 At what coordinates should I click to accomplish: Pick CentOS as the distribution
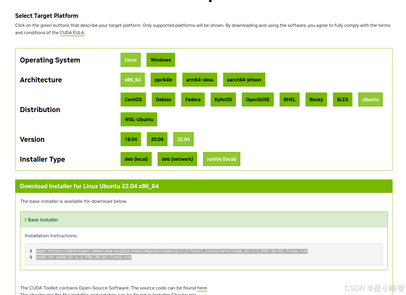click(133, 100)
